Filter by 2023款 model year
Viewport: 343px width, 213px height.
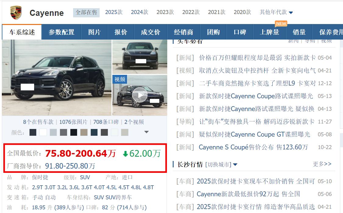click(x=165, y=12)
